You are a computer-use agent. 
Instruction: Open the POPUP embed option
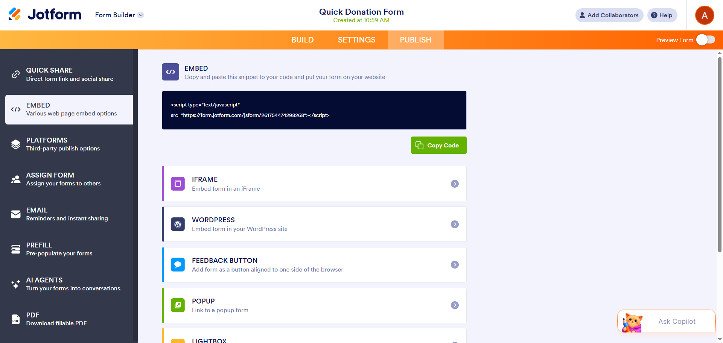click(314, 305)
